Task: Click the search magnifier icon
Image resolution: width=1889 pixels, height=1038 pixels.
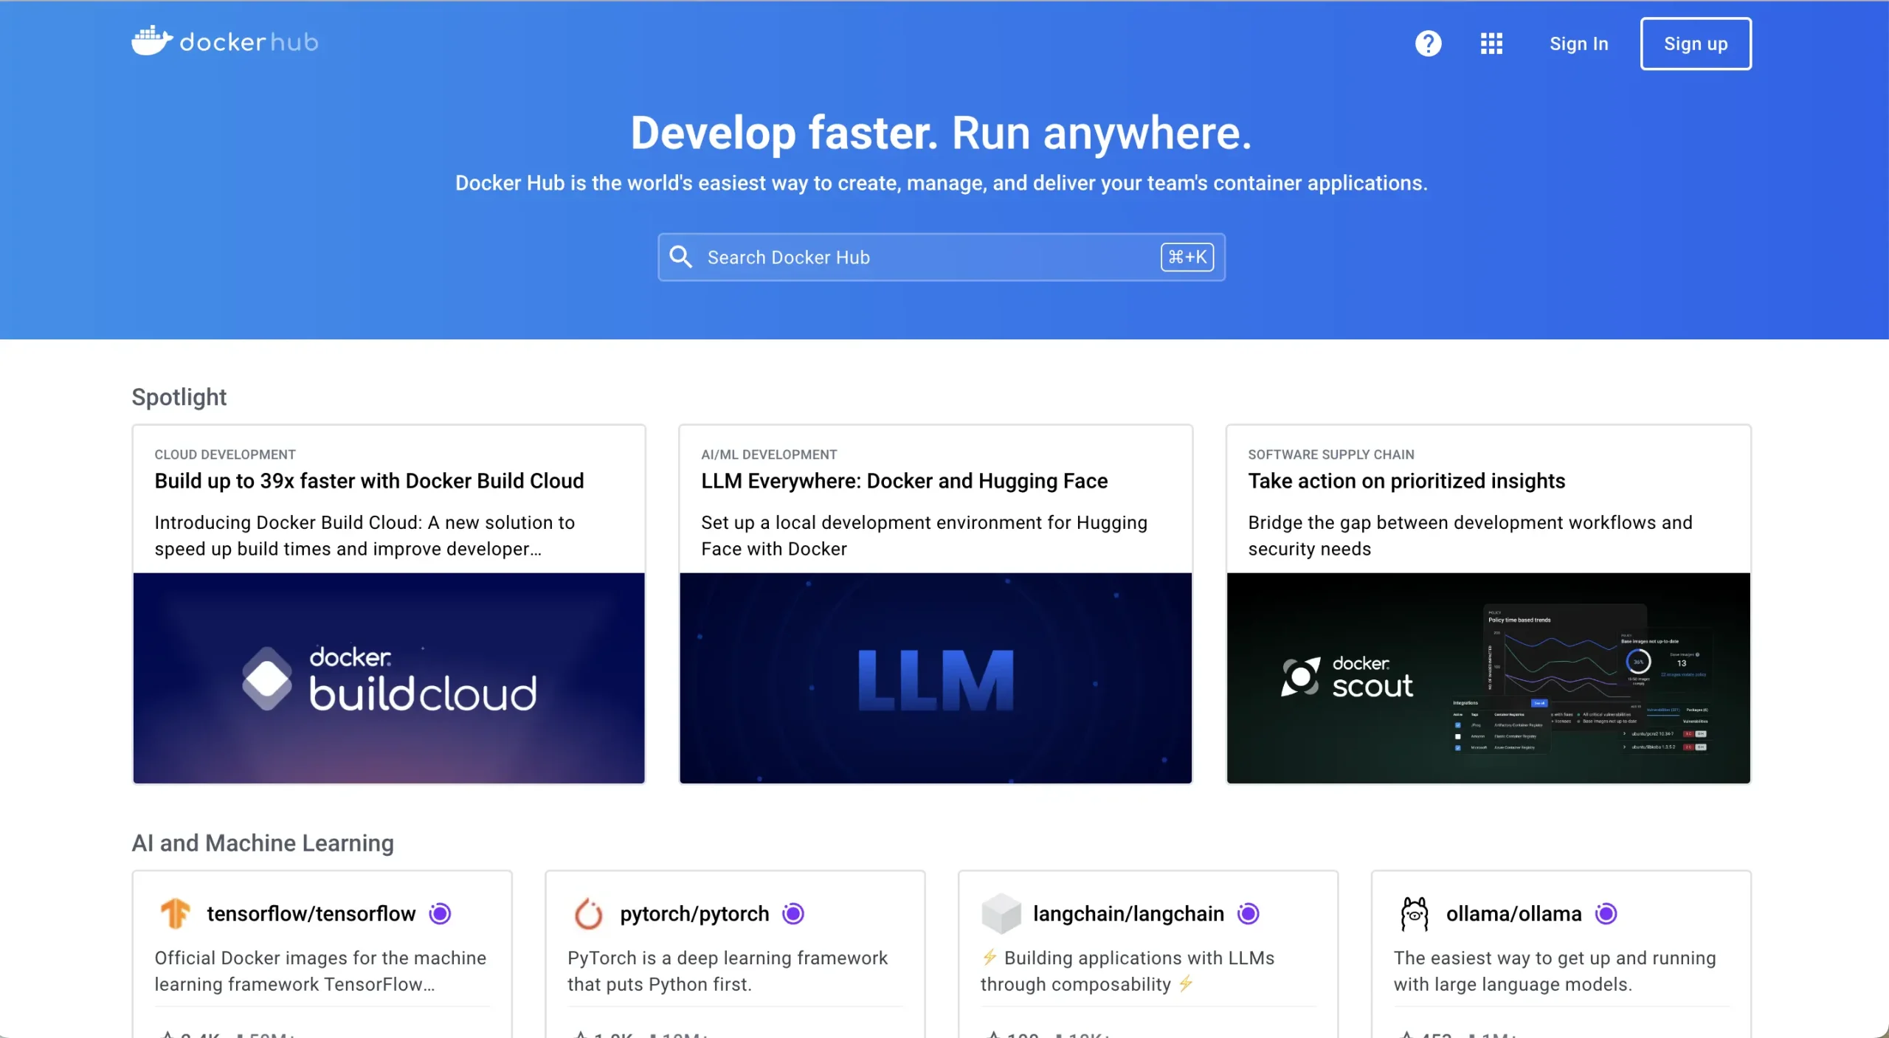Action: click(x=680, y=257)
